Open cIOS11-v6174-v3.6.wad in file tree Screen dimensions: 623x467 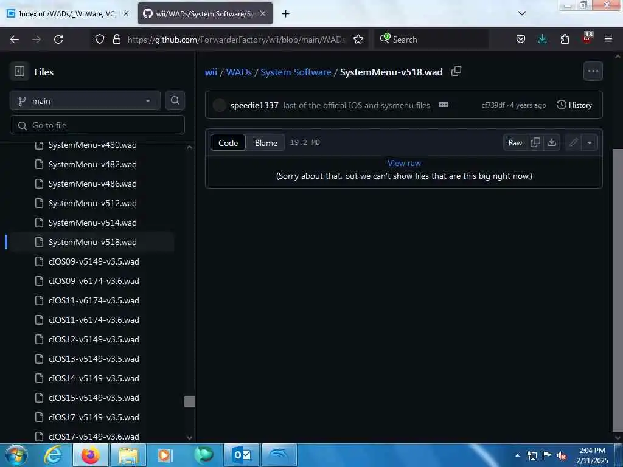[92, 320]
